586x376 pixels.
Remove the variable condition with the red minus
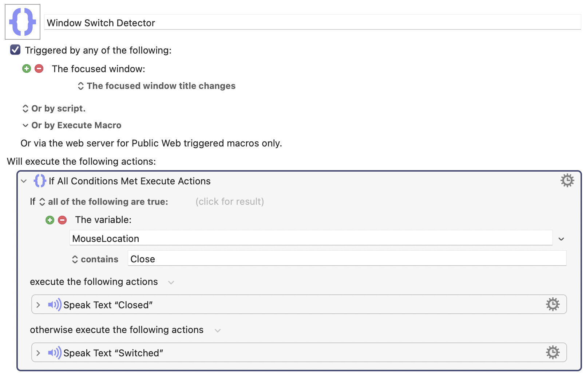pyautogui.click(x=62, y=220)
